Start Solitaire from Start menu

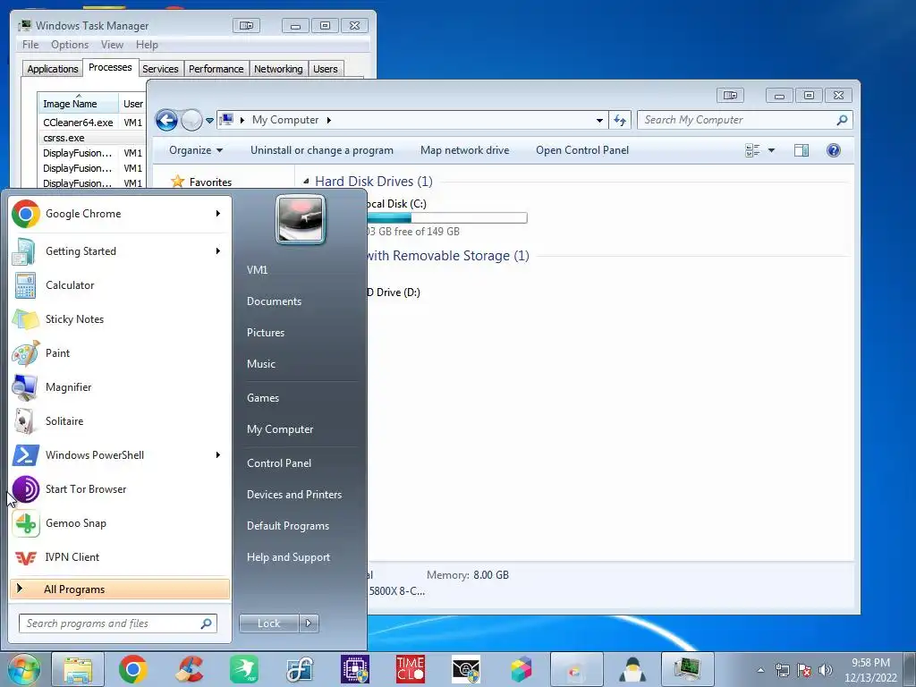point(120,421)
